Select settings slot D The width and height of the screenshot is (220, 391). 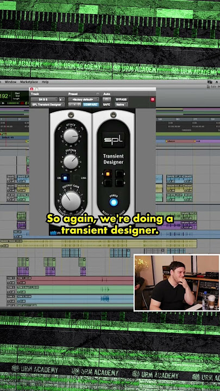[x=120, y=183]
